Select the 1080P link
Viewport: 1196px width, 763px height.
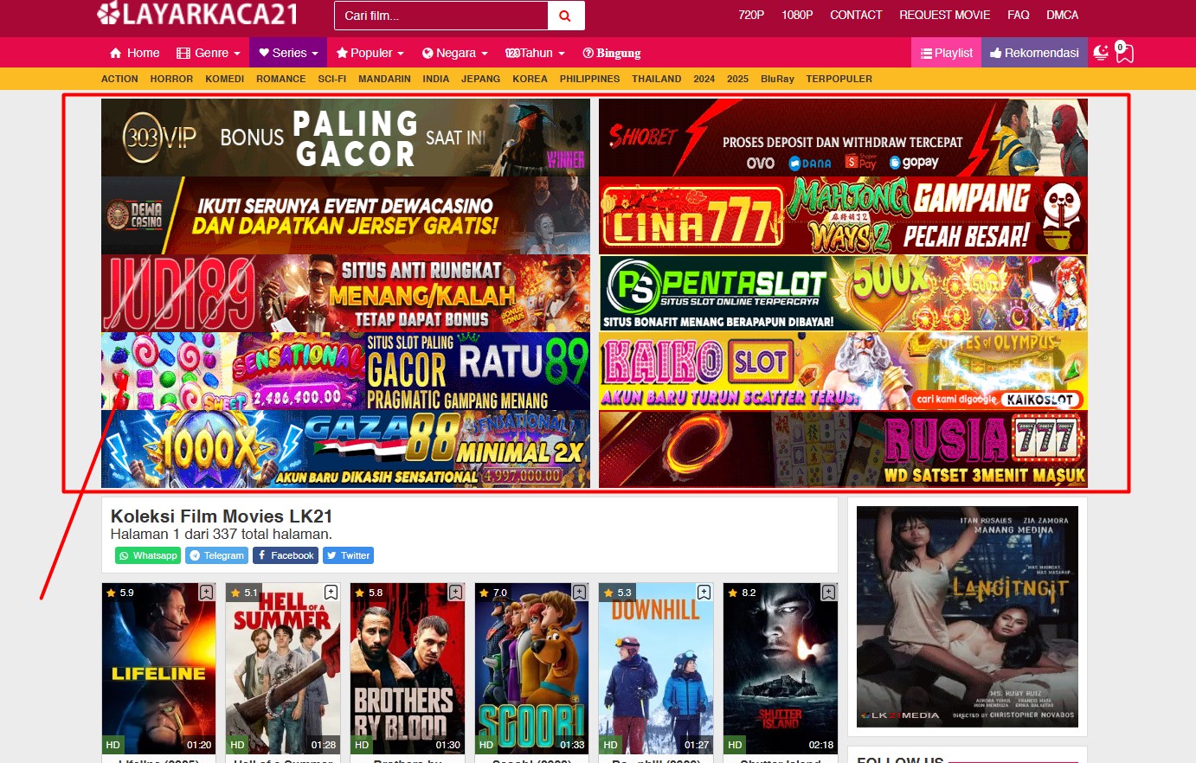point(797,15)
